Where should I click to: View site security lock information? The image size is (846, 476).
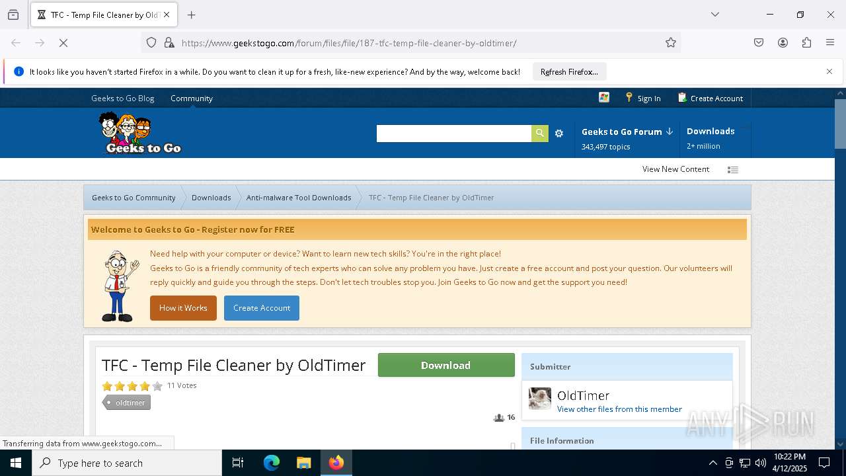coord(169,43)
